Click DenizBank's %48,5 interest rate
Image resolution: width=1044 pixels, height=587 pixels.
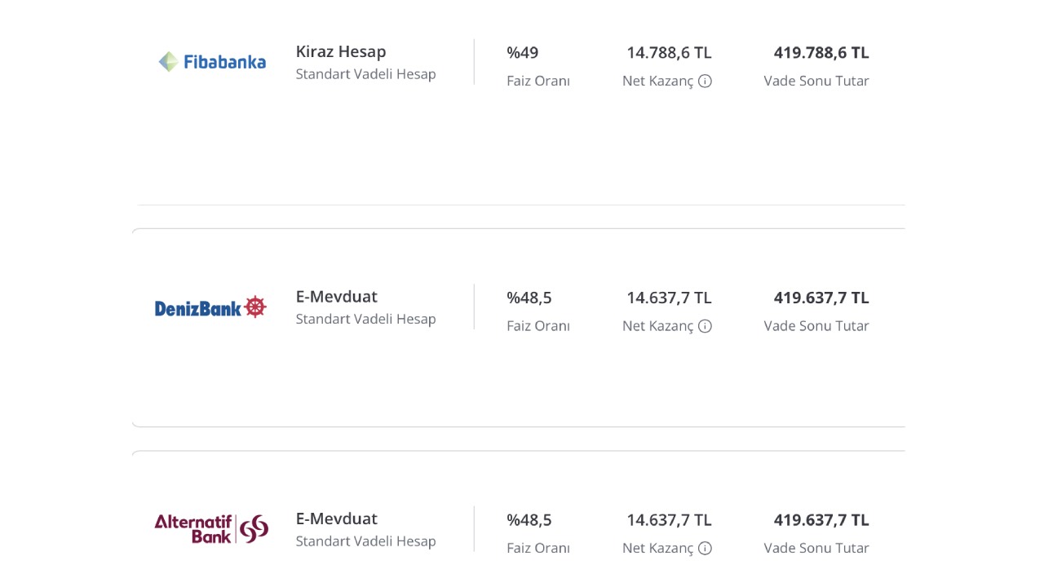[529, 298]
